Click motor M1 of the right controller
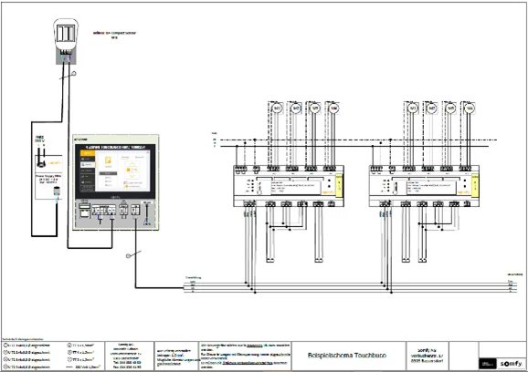The image size is (528, 372). 413,108
